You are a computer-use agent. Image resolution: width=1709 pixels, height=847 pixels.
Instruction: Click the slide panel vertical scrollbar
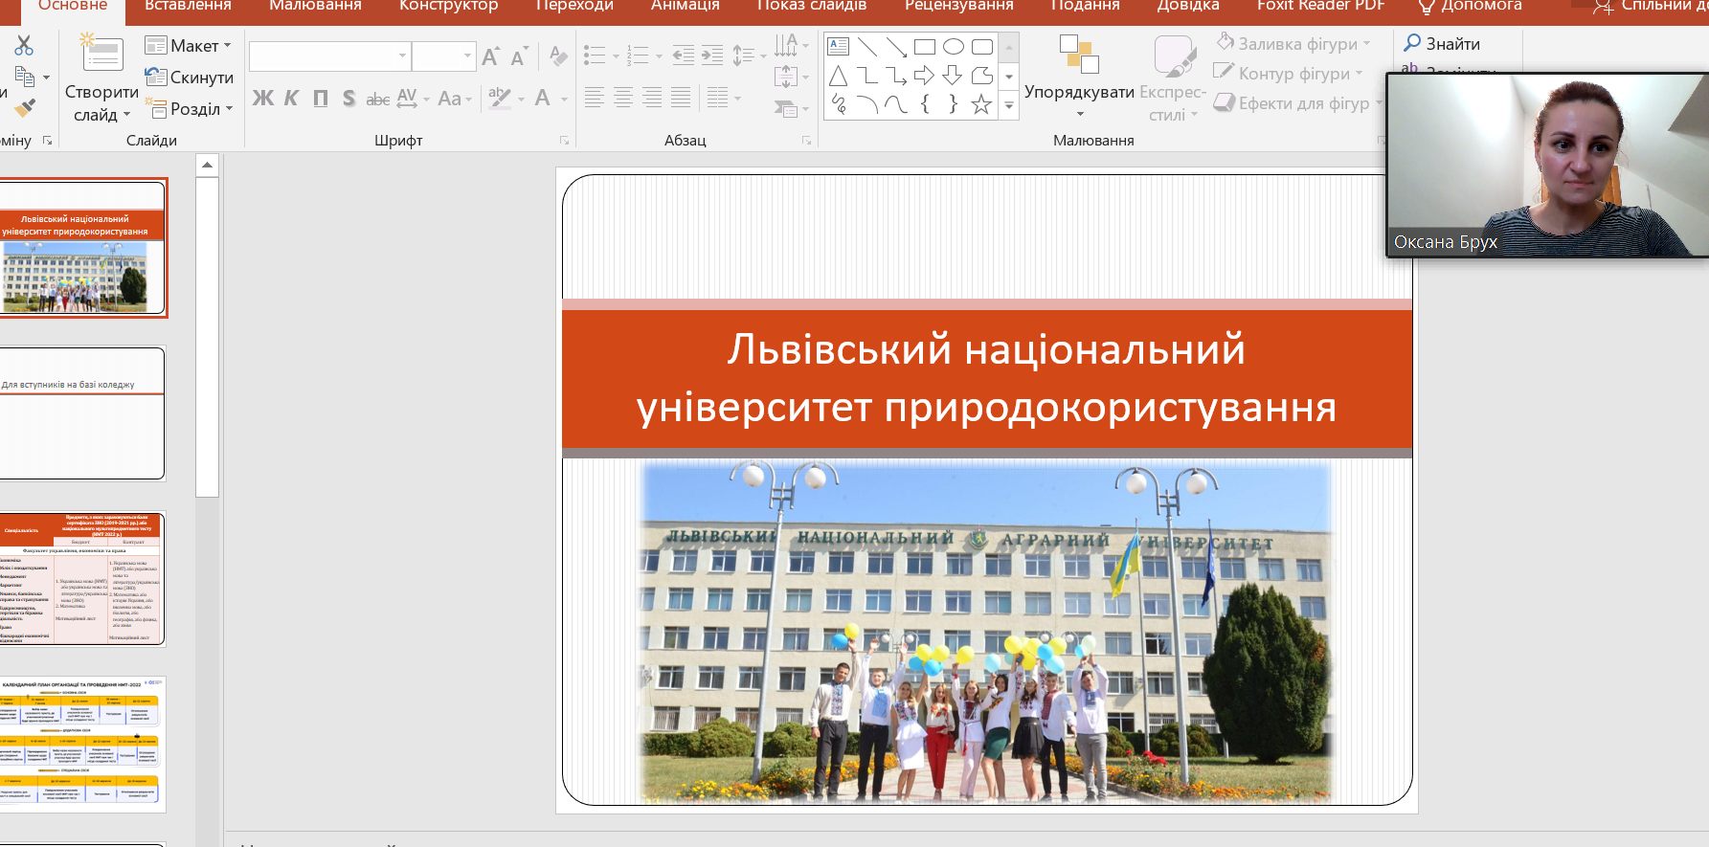(x=207, y=335)
